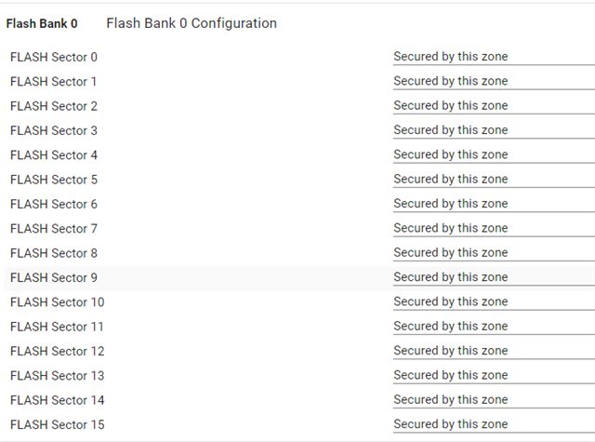595x442 pixels.
Task: Open FLASH Sector 10 security dropdown
Action: [493, 301]
